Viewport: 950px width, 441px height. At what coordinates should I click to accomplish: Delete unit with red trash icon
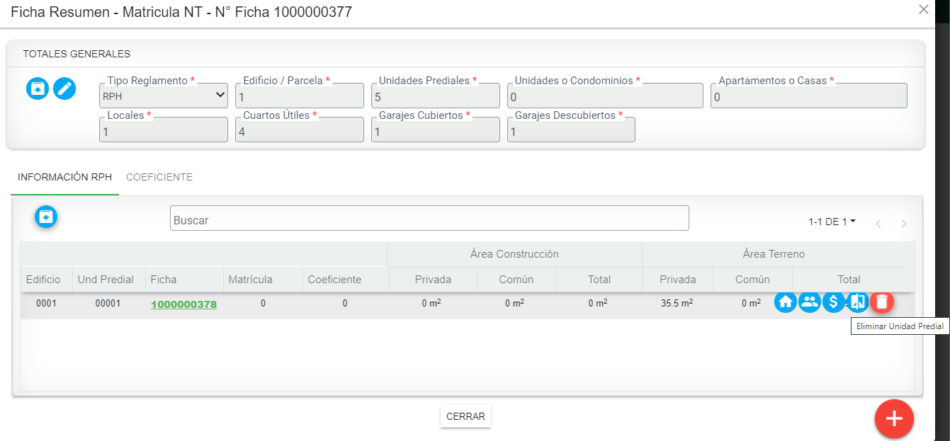(x=882, y=302)
